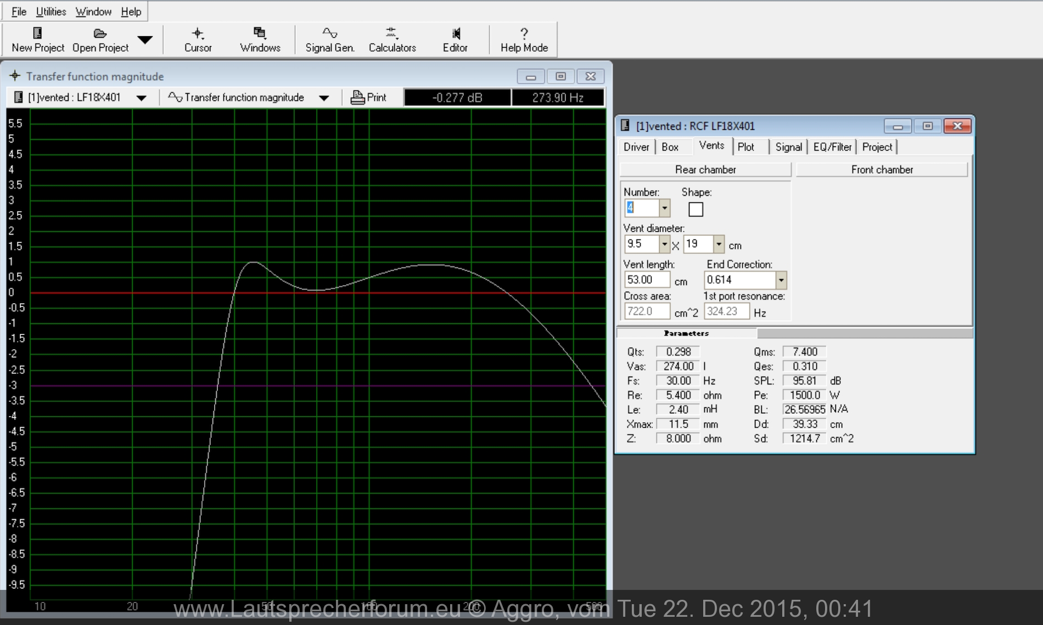The width and height of the screenshot is (1043, 625).
Task: Close the vented RCF LF18X401 window
Action: pyautogui.click(x=957, y=126)
